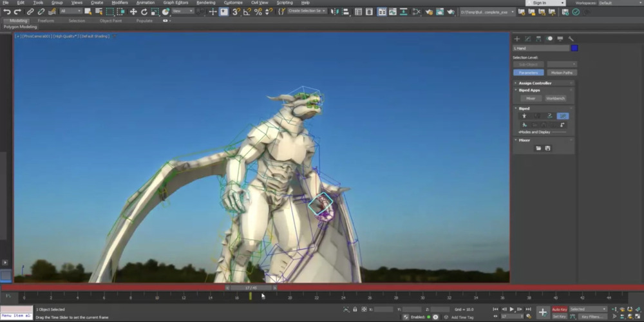This screenshot has height=322, width=644.
Task: Open Key Filters dialog button
Action: point(592,317)
